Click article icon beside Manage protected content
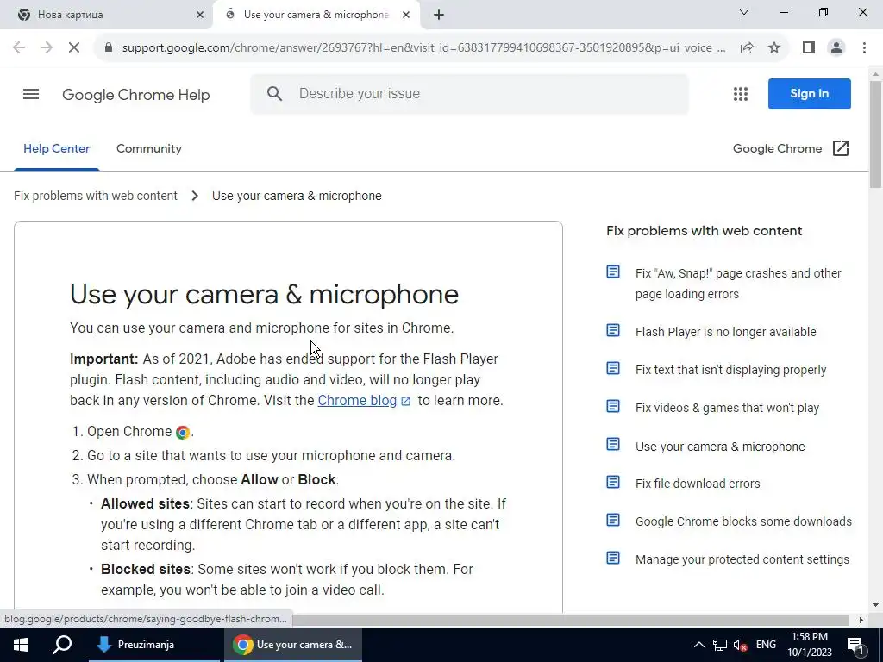This screenshot has height=662, width=883. tap(613, 558)
